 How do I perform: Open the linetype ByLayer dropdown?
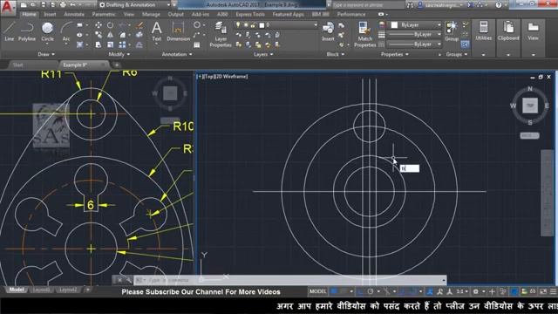[415, 44]
